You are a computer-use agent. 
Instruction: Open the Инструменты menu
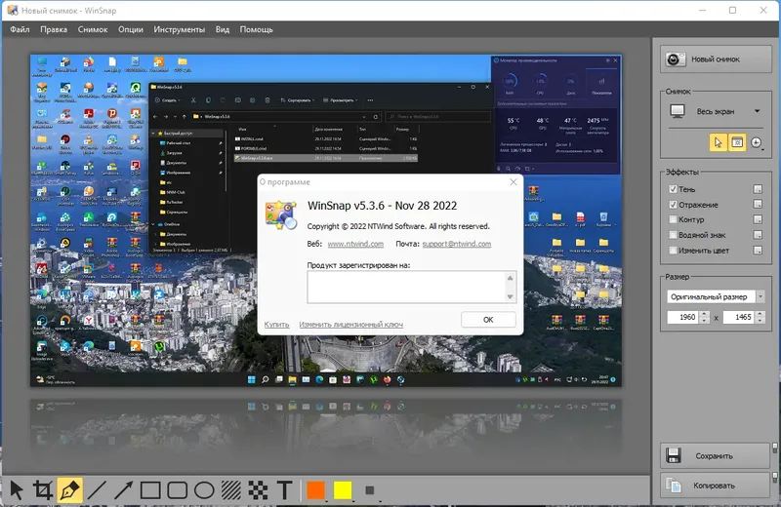[x=180, y=29]
